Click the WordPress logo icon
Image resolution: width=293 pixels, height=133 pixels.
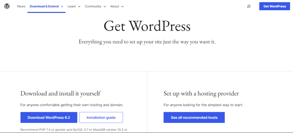tap(7, 6)
